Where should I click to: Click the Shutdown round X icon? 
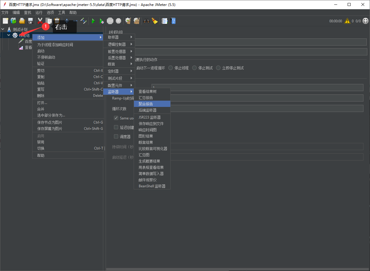118,21
